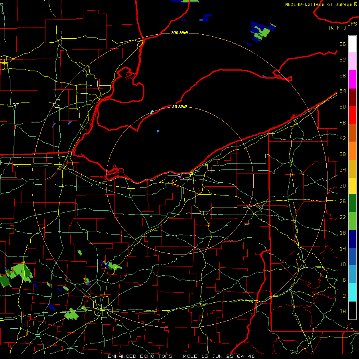This screenshot has width=359, height=359.
Task: Click the dark green 26 kft legend swatch
Action: click(352, 203)
